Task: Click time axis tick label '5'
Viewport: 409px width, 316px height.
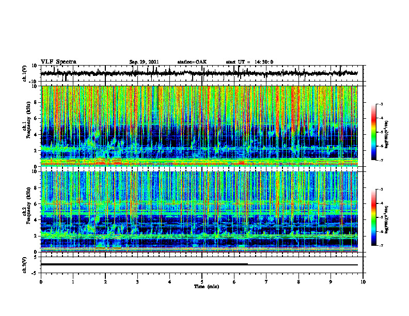Action: tap(202, 282)
